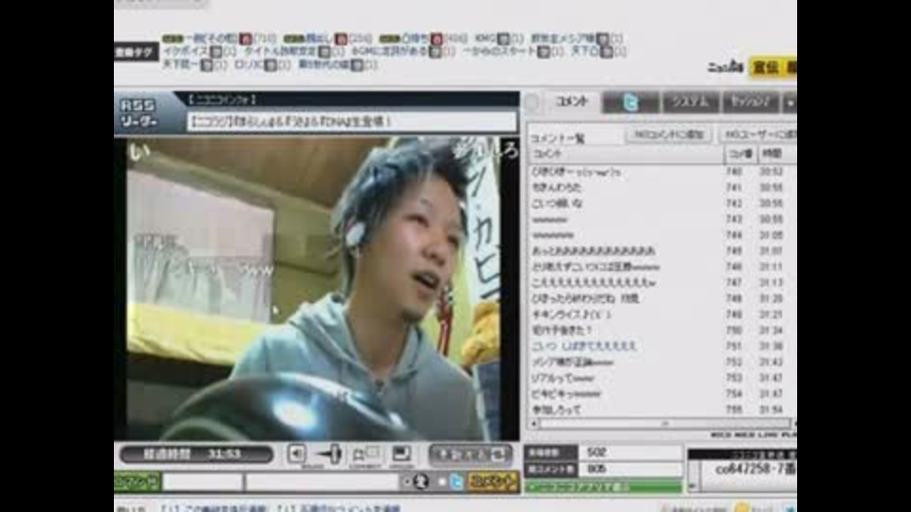
Task: Select comment row number 749
Action: [661, 314]
